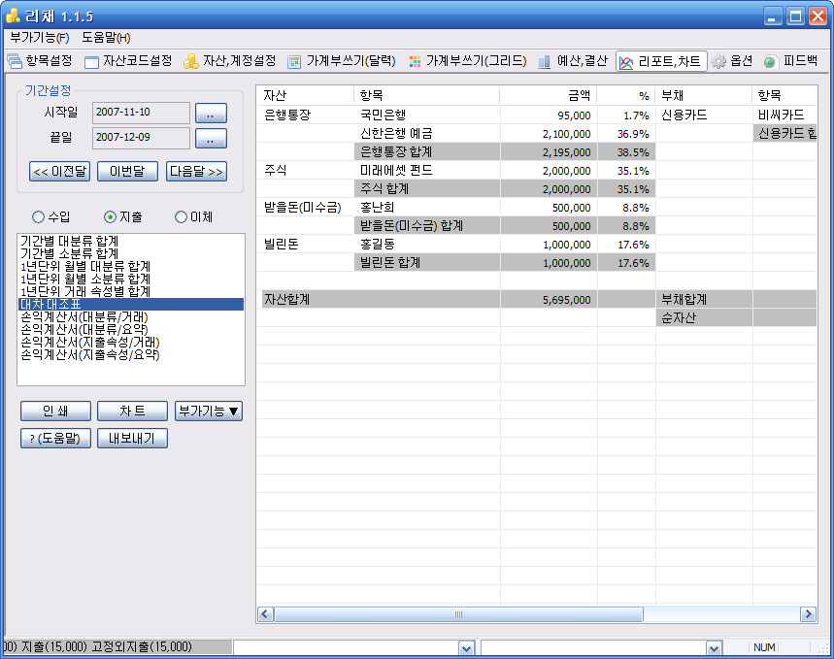Select the 지출 radio button

110,216
